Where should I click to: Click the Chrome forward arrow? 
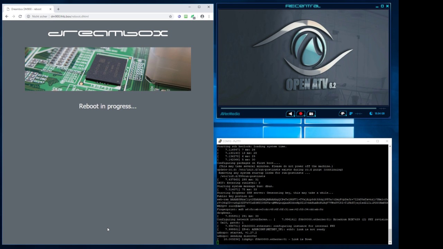pyautogui.click(x=13, y=16)
